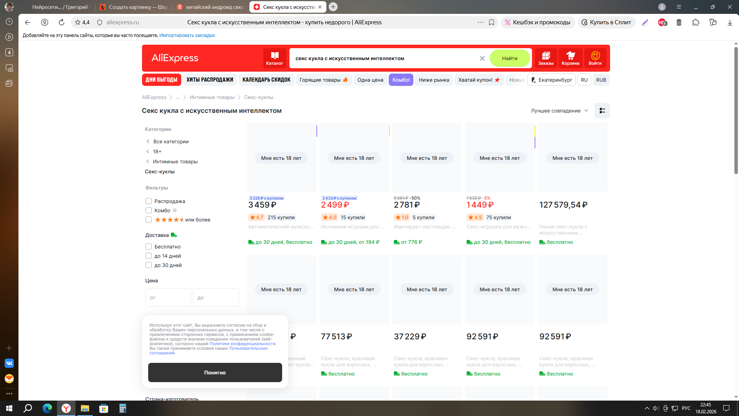This screenshot has height=416, width=739.
Task: Open the Заказы orders icon
Action: point(545,58)
